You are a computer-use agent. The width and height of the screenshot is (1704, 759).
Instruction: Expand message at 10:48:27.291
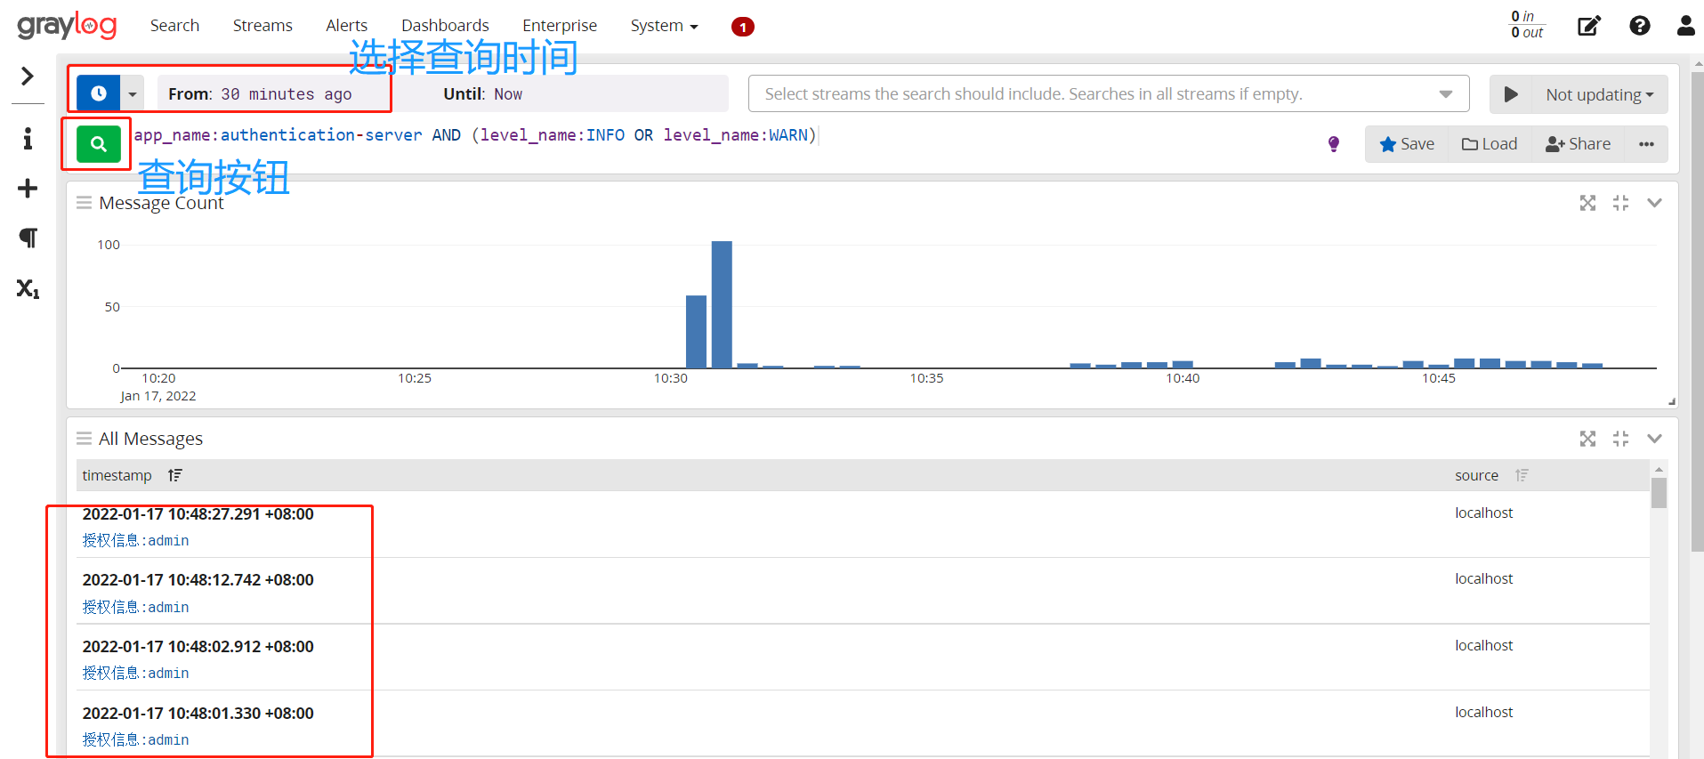pos(198,514)
